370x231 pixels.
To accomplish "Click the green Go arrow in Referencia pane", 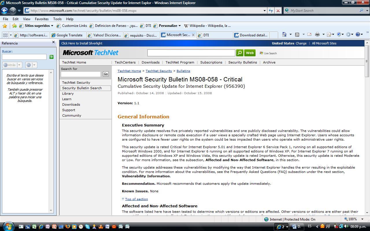I will point(51,57).
